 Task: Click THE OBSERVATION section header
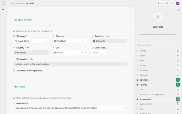22,20
